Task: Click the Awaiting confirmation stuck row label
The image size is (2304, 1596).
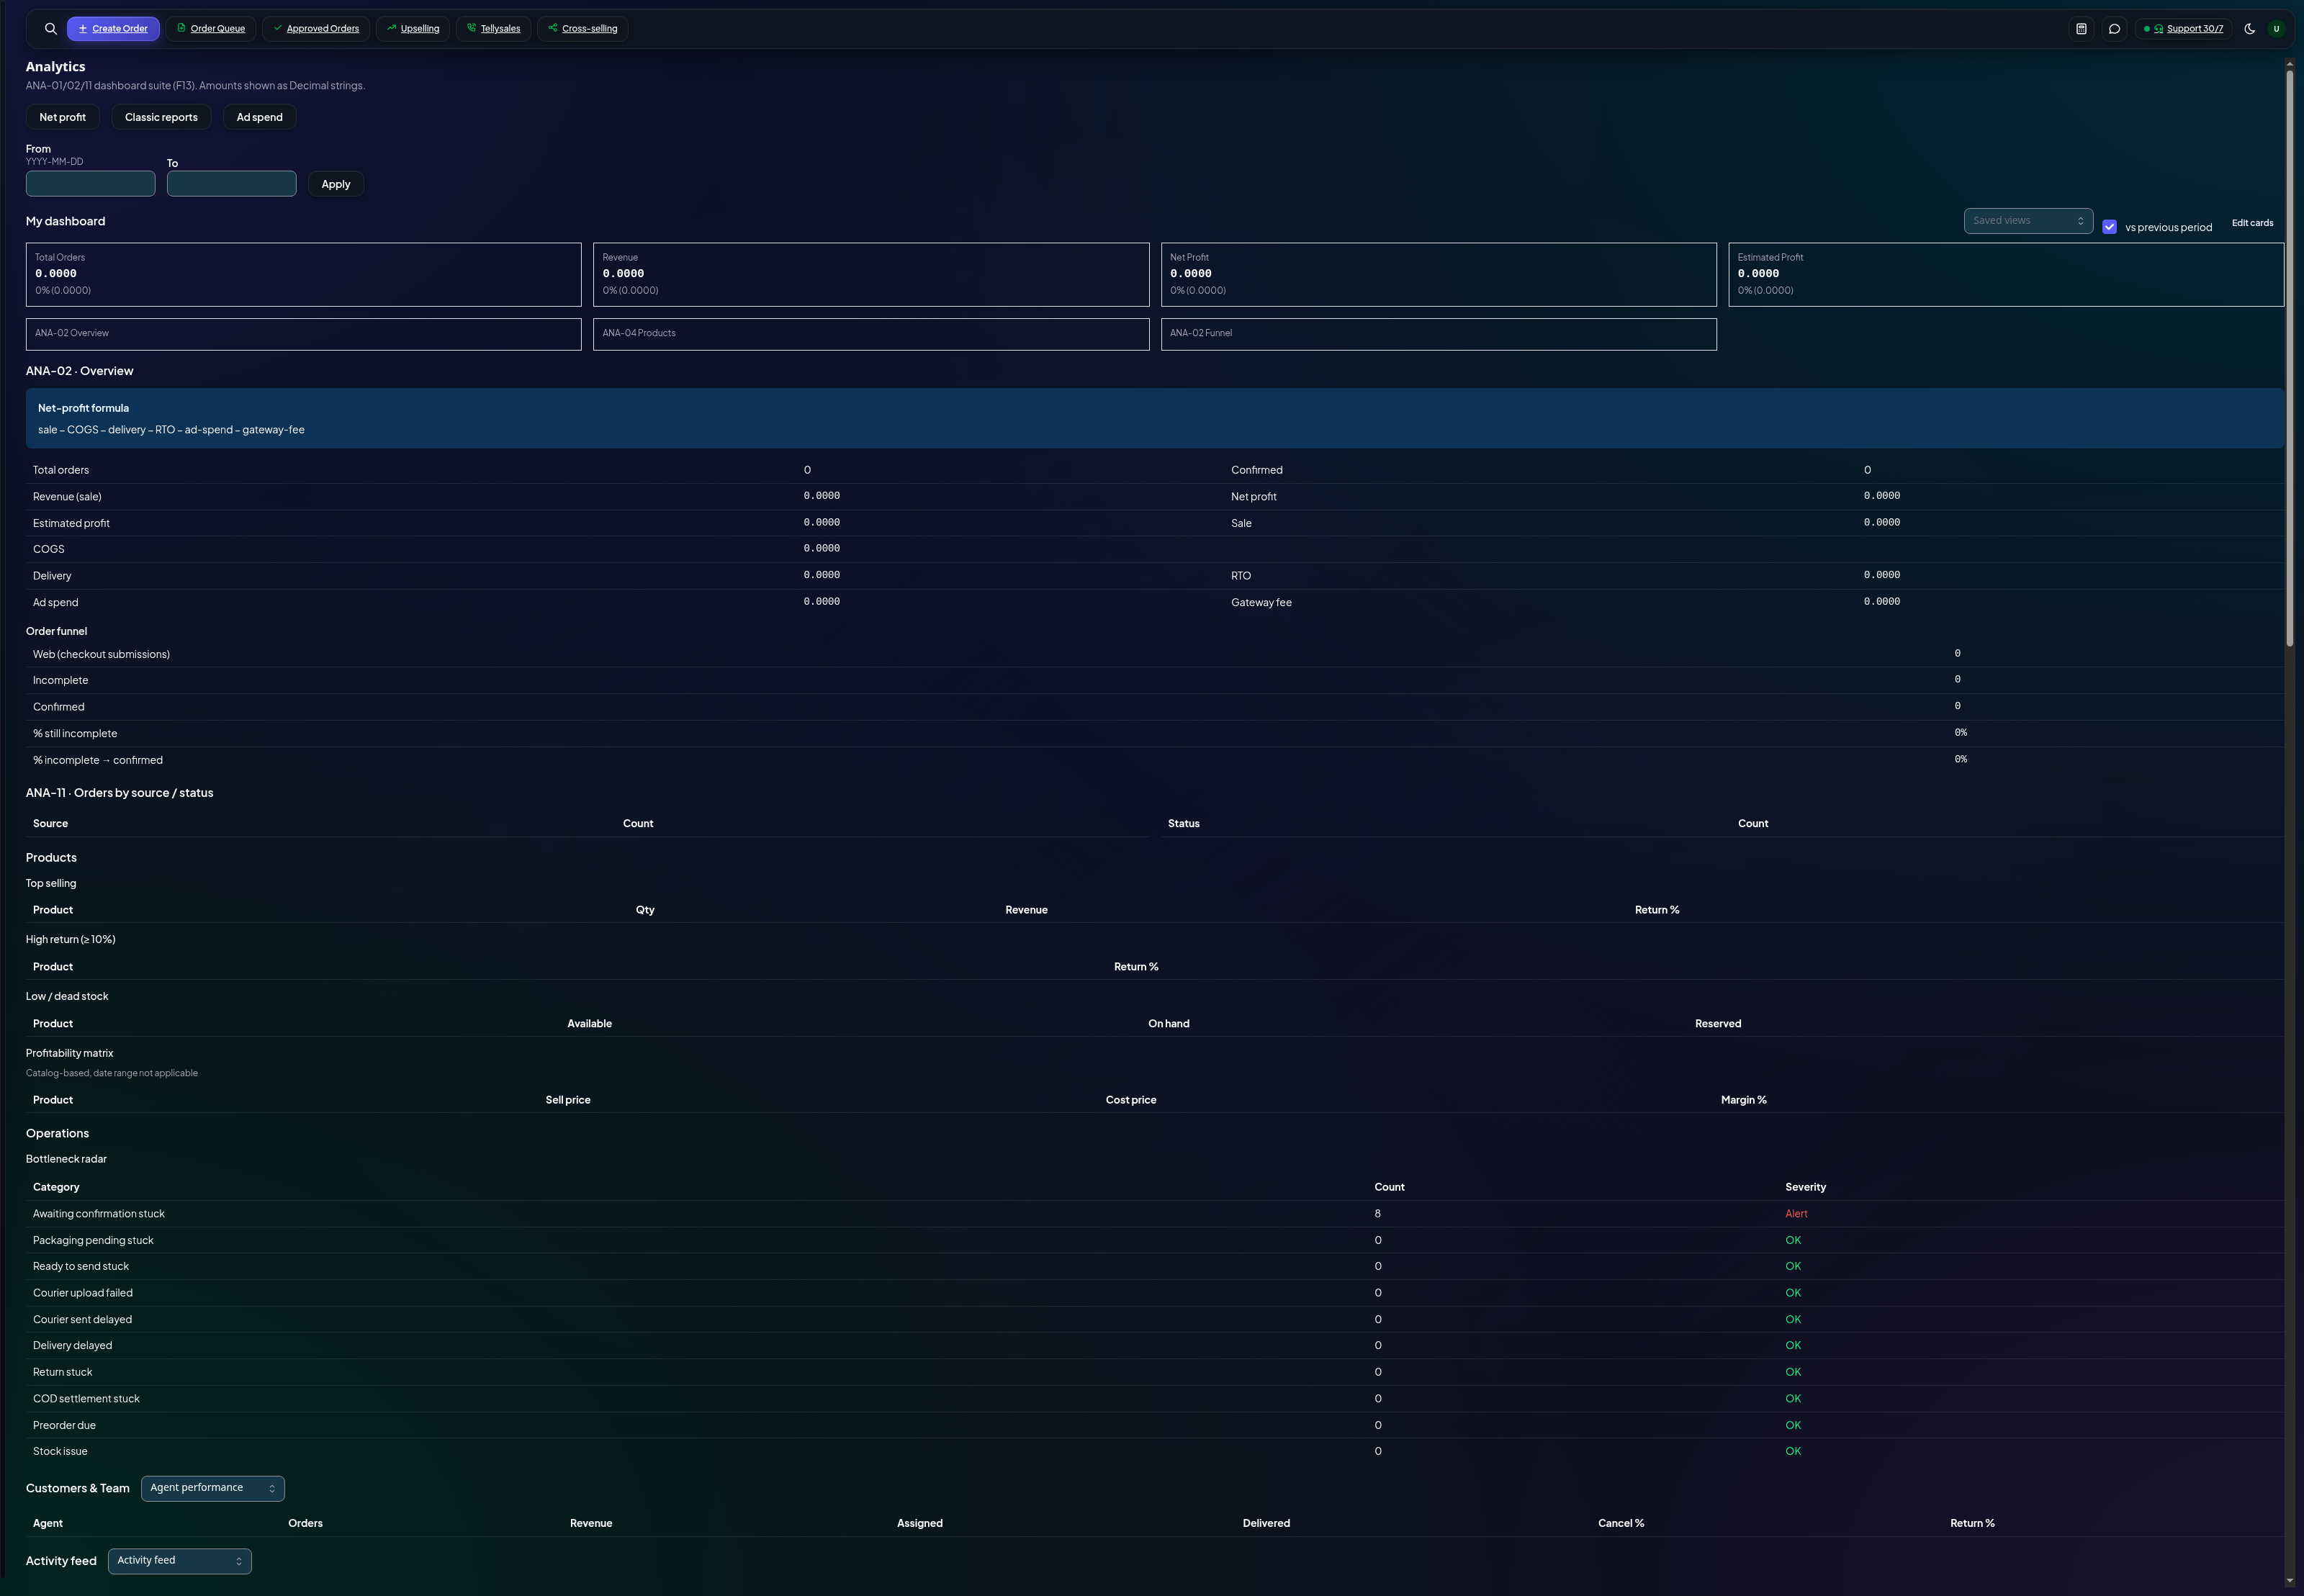Action: coord(99,1214)
